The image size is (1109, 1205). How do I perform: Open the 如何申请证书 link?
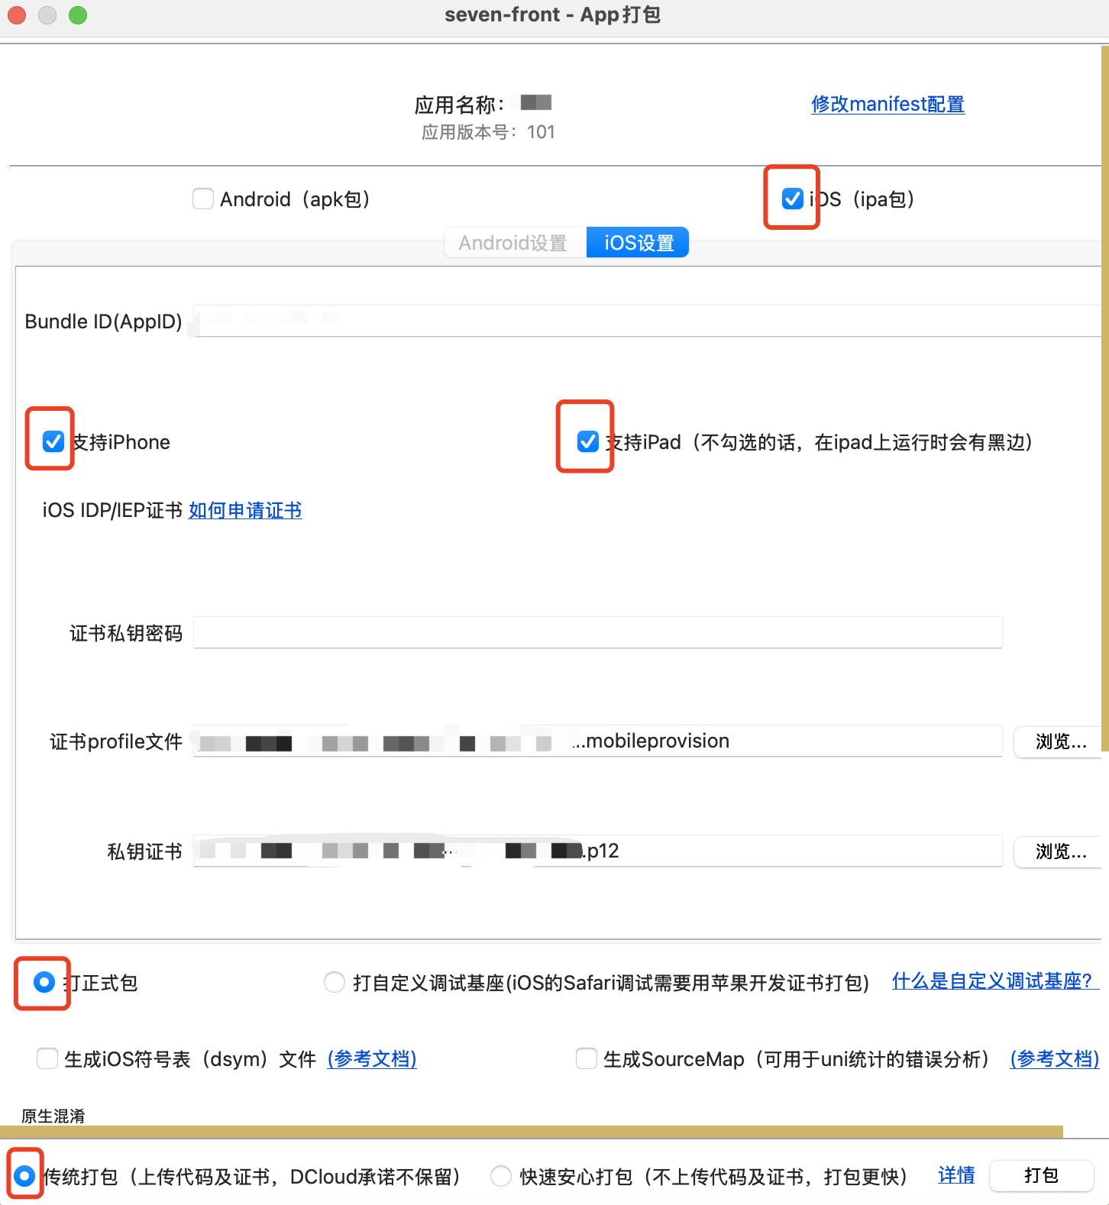tap(245, 510)
